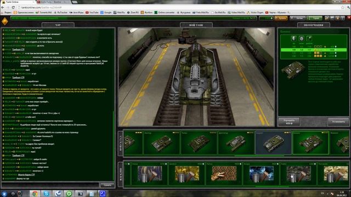Click the bookmark star in address bar

point(343,7)
